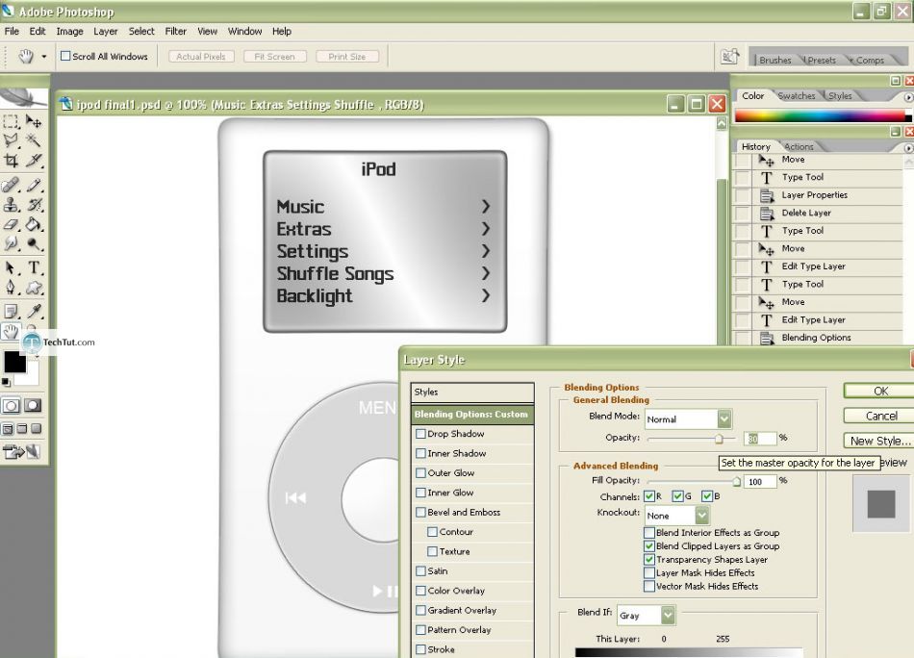Switch to the Actions tab
914x658 pixels.
pos(799,147)
